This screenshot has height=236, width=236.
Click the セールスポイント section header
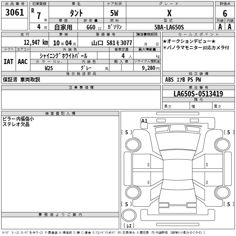[x=198, y=35]
